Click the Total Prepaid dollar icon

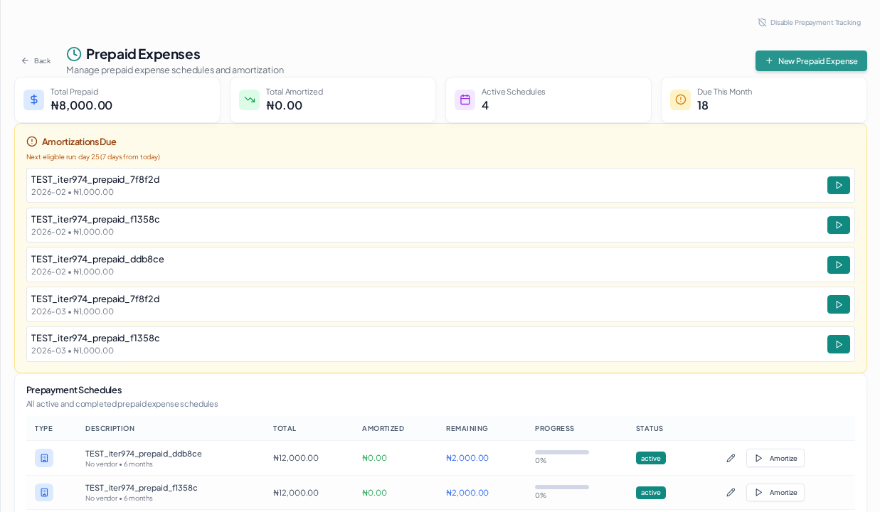tap(33, 100)
